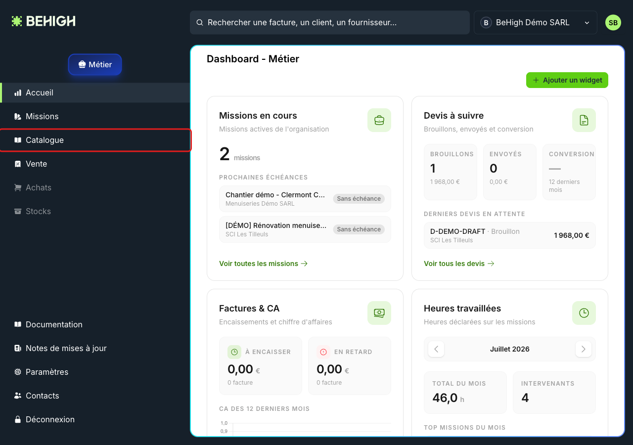The width and height of the screenshot is (633, 445).
Task: Click the Stocks box icon
Action: [x=18, y=212]
